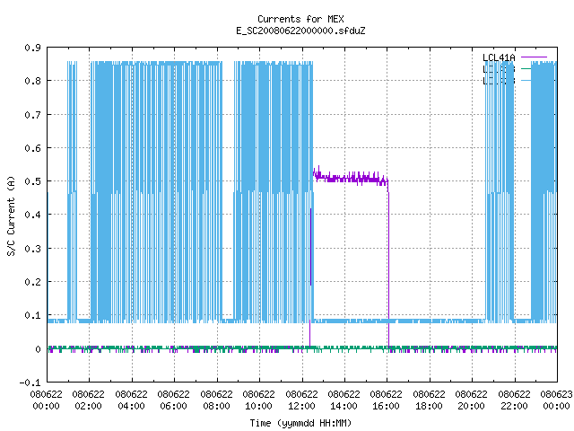The image size is (574, 431).
Task: Click the y-axis tick value "0.8"
Action: coord(32,81)
